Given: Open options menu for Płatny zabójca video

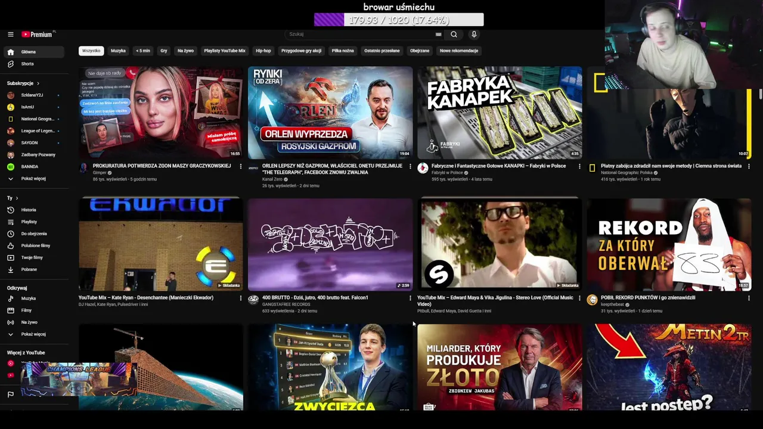Looking at the screenshot, I should tap(749, 166).
